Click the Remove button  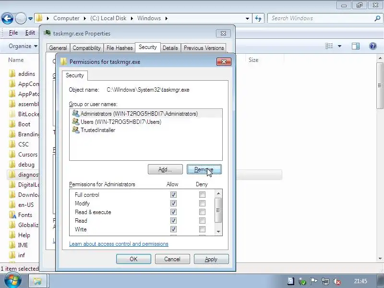(x=204, y=169)
